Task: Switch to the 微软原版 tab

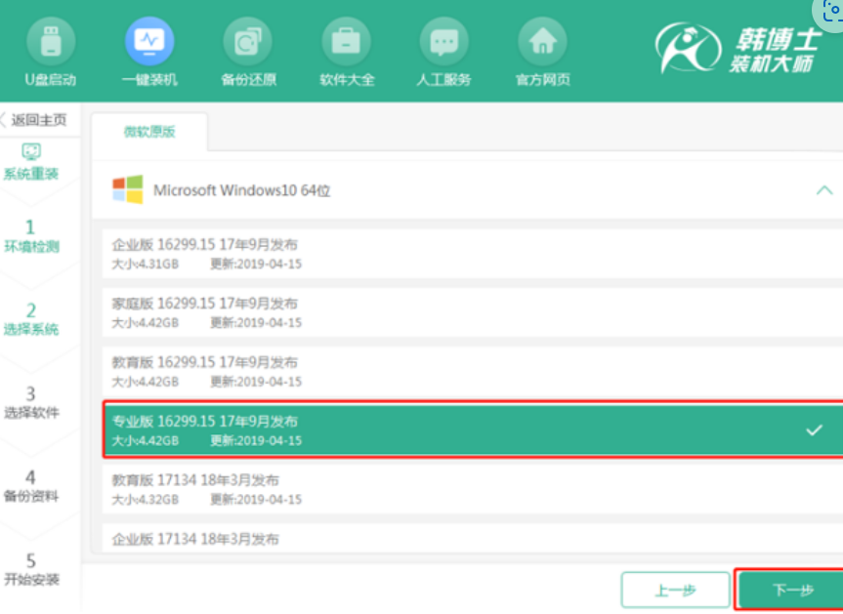Action: (x=149, y=132)
